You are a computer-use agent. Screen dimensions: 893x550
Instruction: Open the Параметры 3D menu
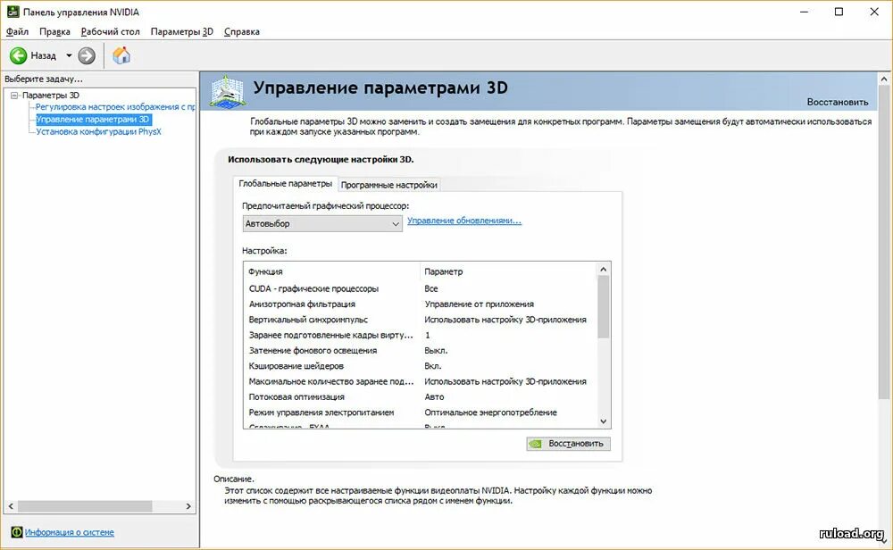[181, 31]
